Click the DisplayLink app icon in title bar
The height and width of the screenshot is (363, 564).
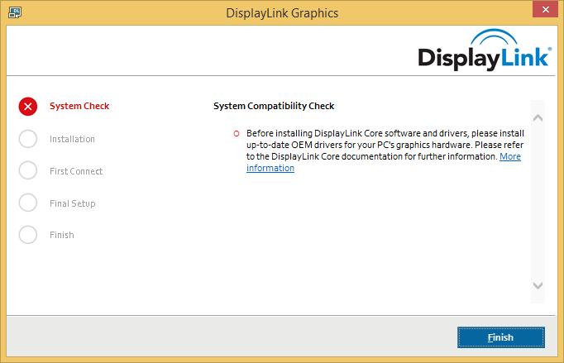(15, 12)
